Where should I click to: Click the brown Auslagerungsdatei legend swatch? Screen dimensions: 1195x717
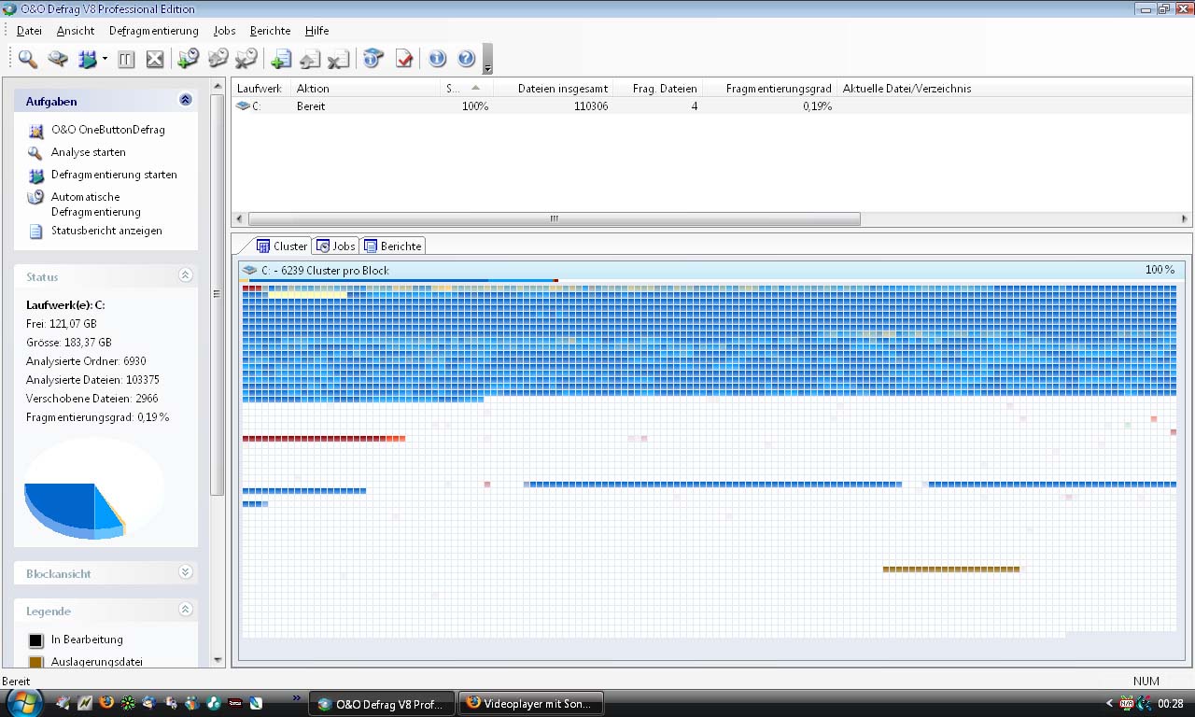pos(35,663)
